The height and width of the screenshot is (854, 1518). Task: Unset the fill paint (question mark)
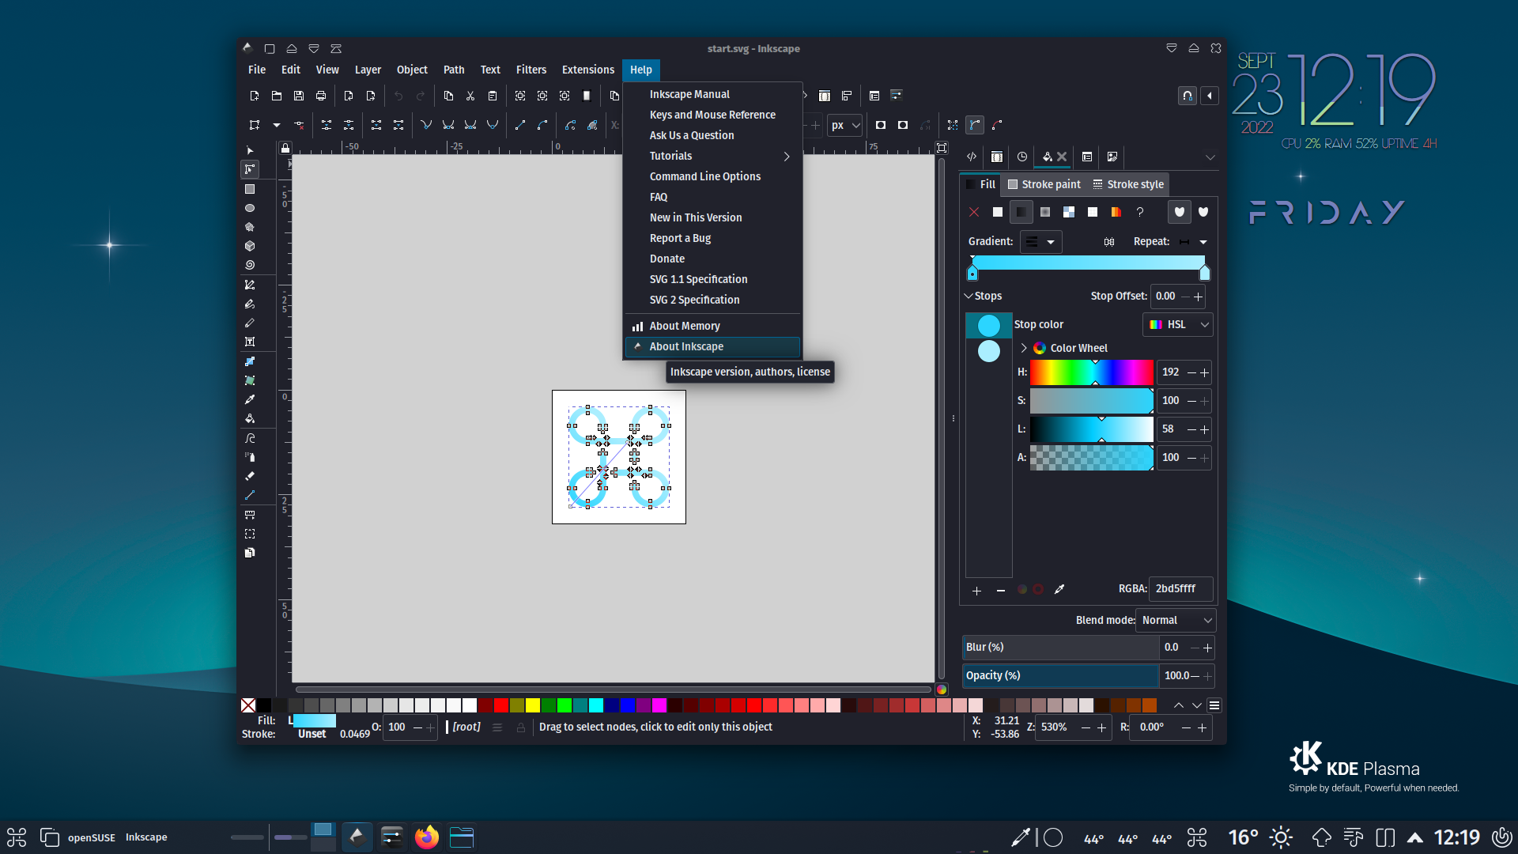pyautogui.click(x=1140, y=212)
